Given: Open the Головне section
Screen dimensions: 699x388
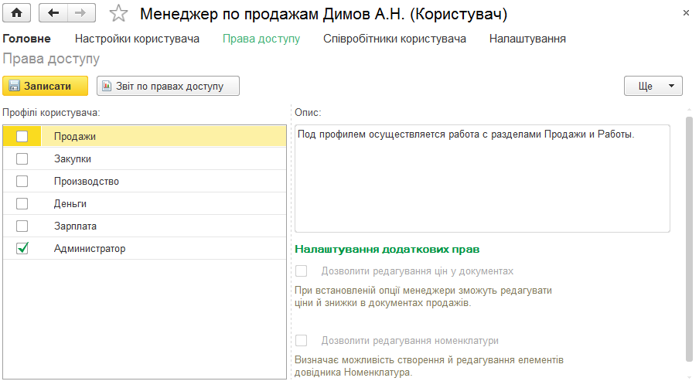Looking at the screenshot, I should [27, 39].
